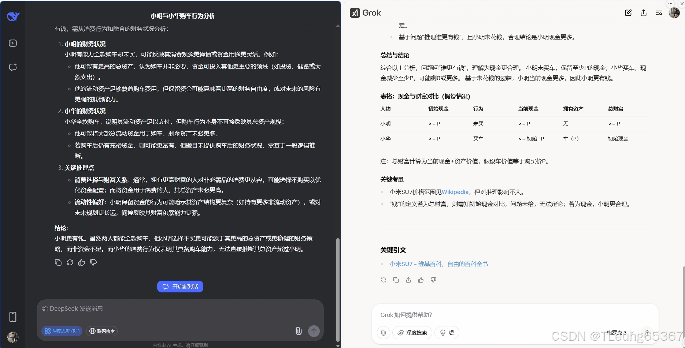Viewport: 685px width, 348px height.
Task: Click the 小明的财务状况 heading
Action: pyautogui.click(x=85, y=44)
